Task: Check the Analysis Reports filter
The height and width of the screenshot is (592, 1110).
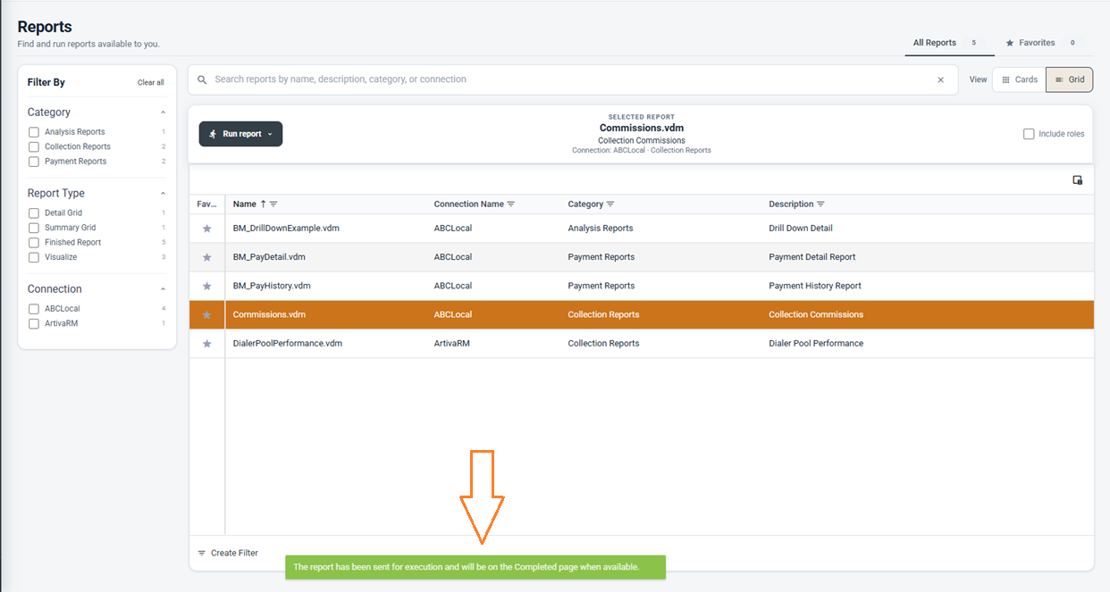Action: [x=34, y=132]
